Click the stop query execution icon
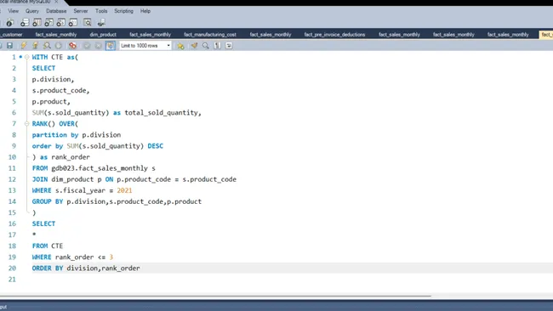 59,45
